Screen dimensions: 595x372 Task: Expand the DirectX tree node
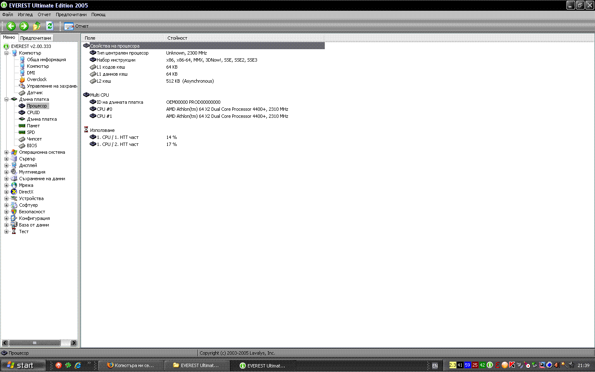[x=7, y=192]
